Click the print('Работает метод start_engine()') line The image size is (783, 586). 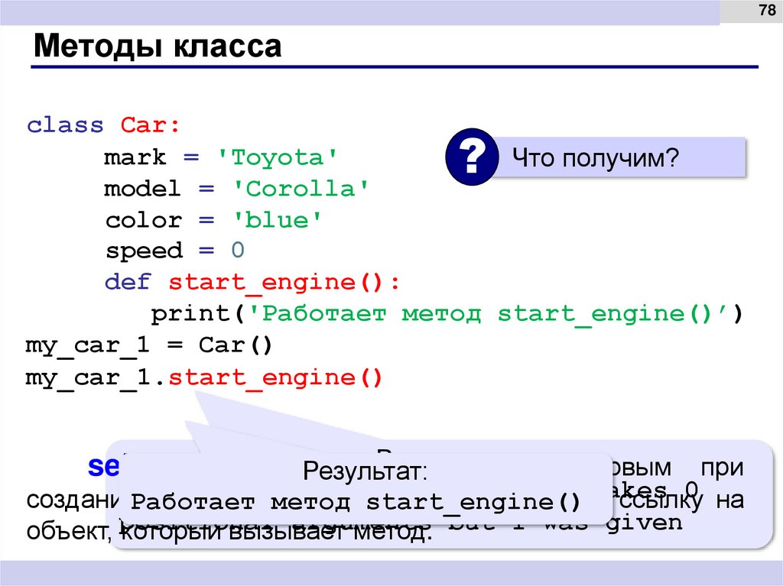click(447, 314)
